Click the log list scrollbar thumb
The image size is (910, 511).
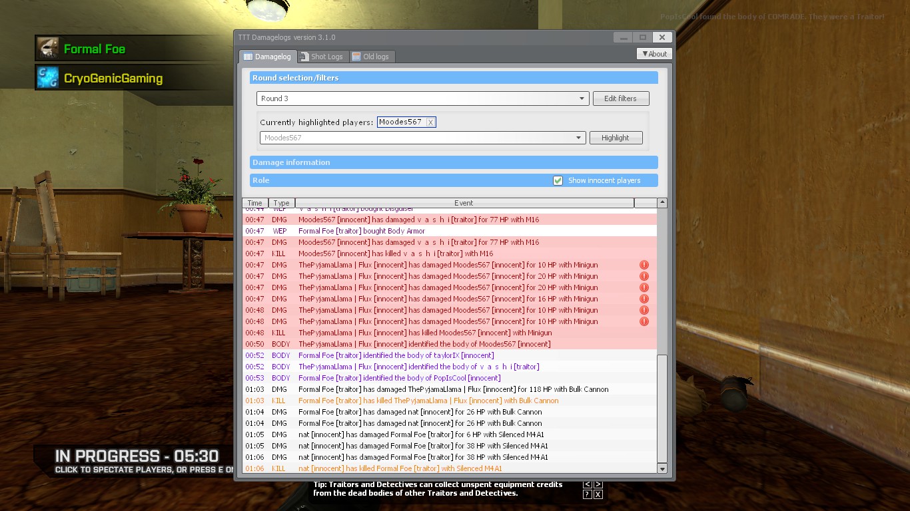tap(662, 409)
